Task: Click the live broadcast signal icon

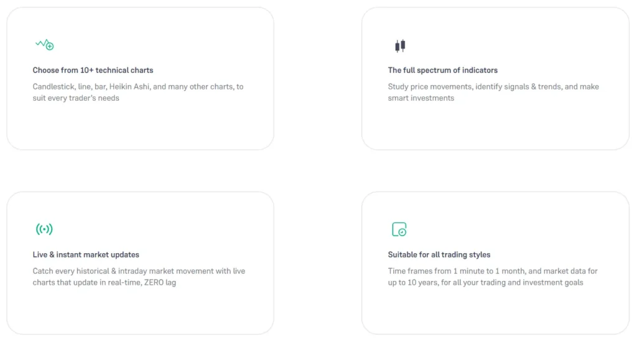Action: point(44,229)
